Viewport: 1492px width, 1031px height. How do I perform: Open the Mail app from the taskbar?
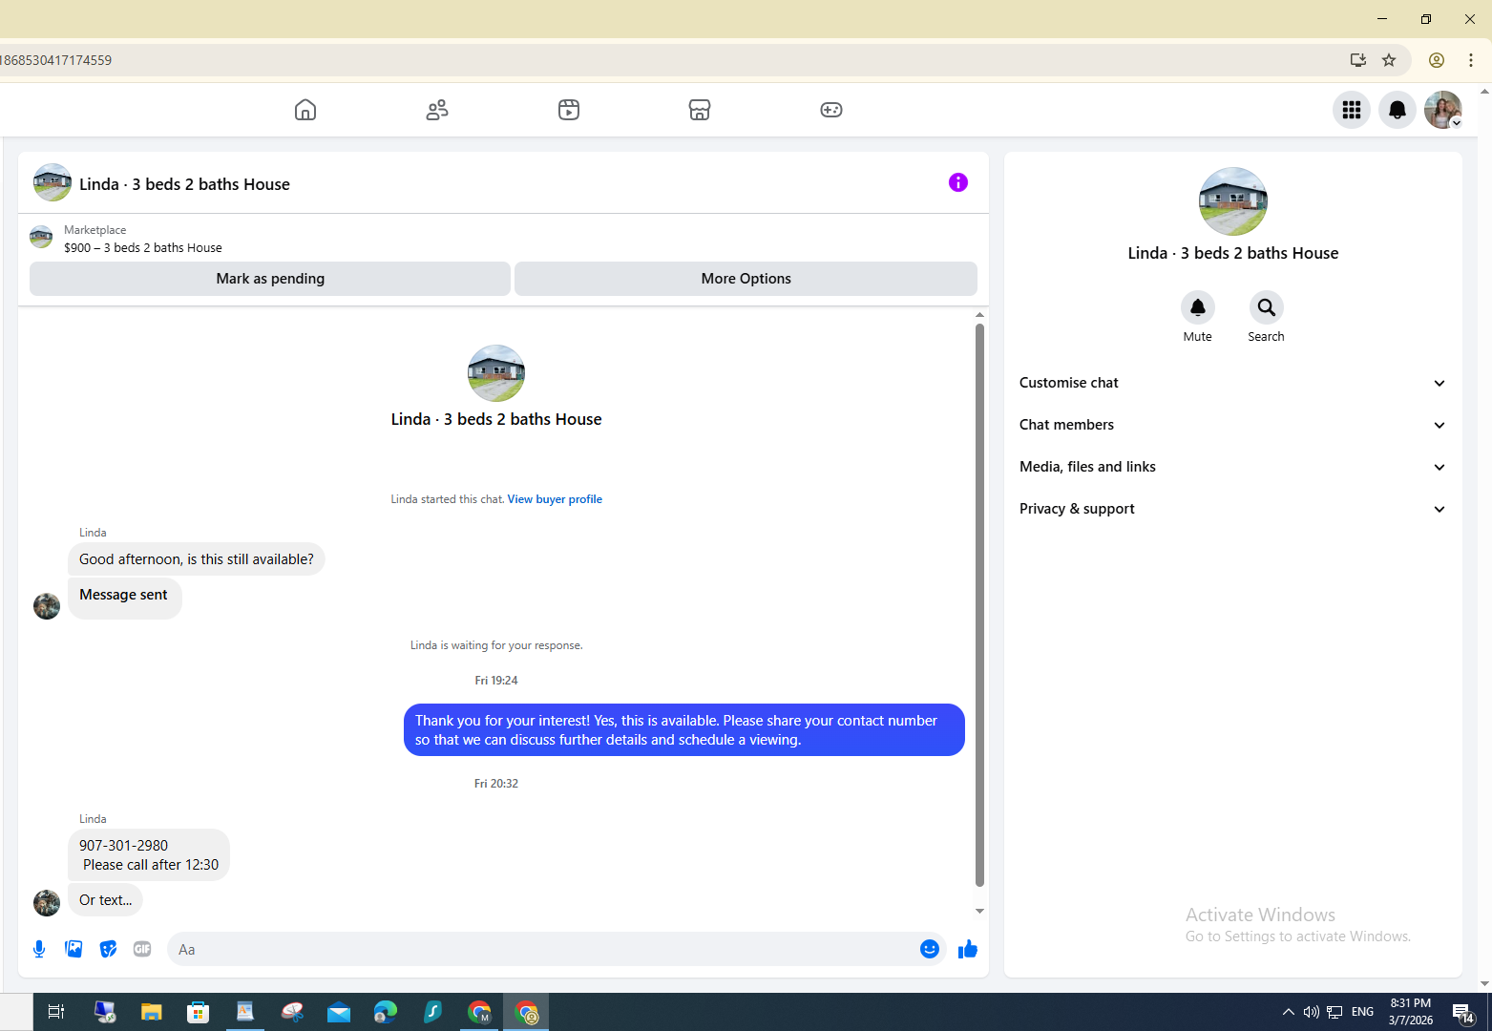[339, 1012]
